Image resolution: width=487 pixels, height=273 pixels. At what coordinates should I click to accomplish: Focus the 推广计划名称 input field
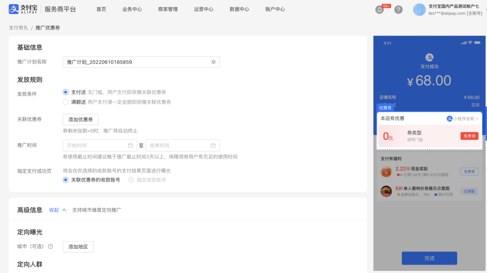[x=141, y=62]
